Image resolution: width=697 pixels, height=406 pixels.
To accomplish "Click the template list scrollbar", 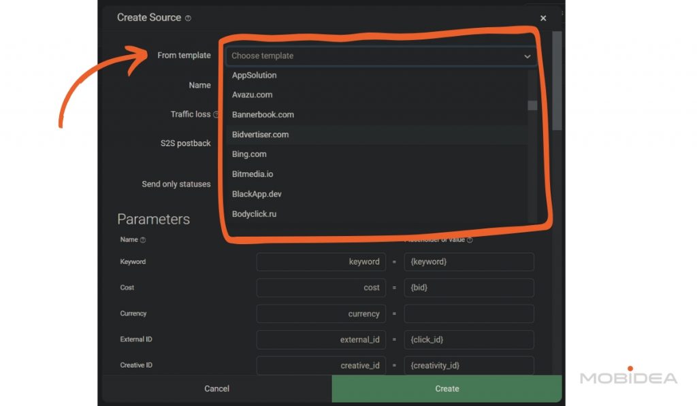I will coord(532,105).
